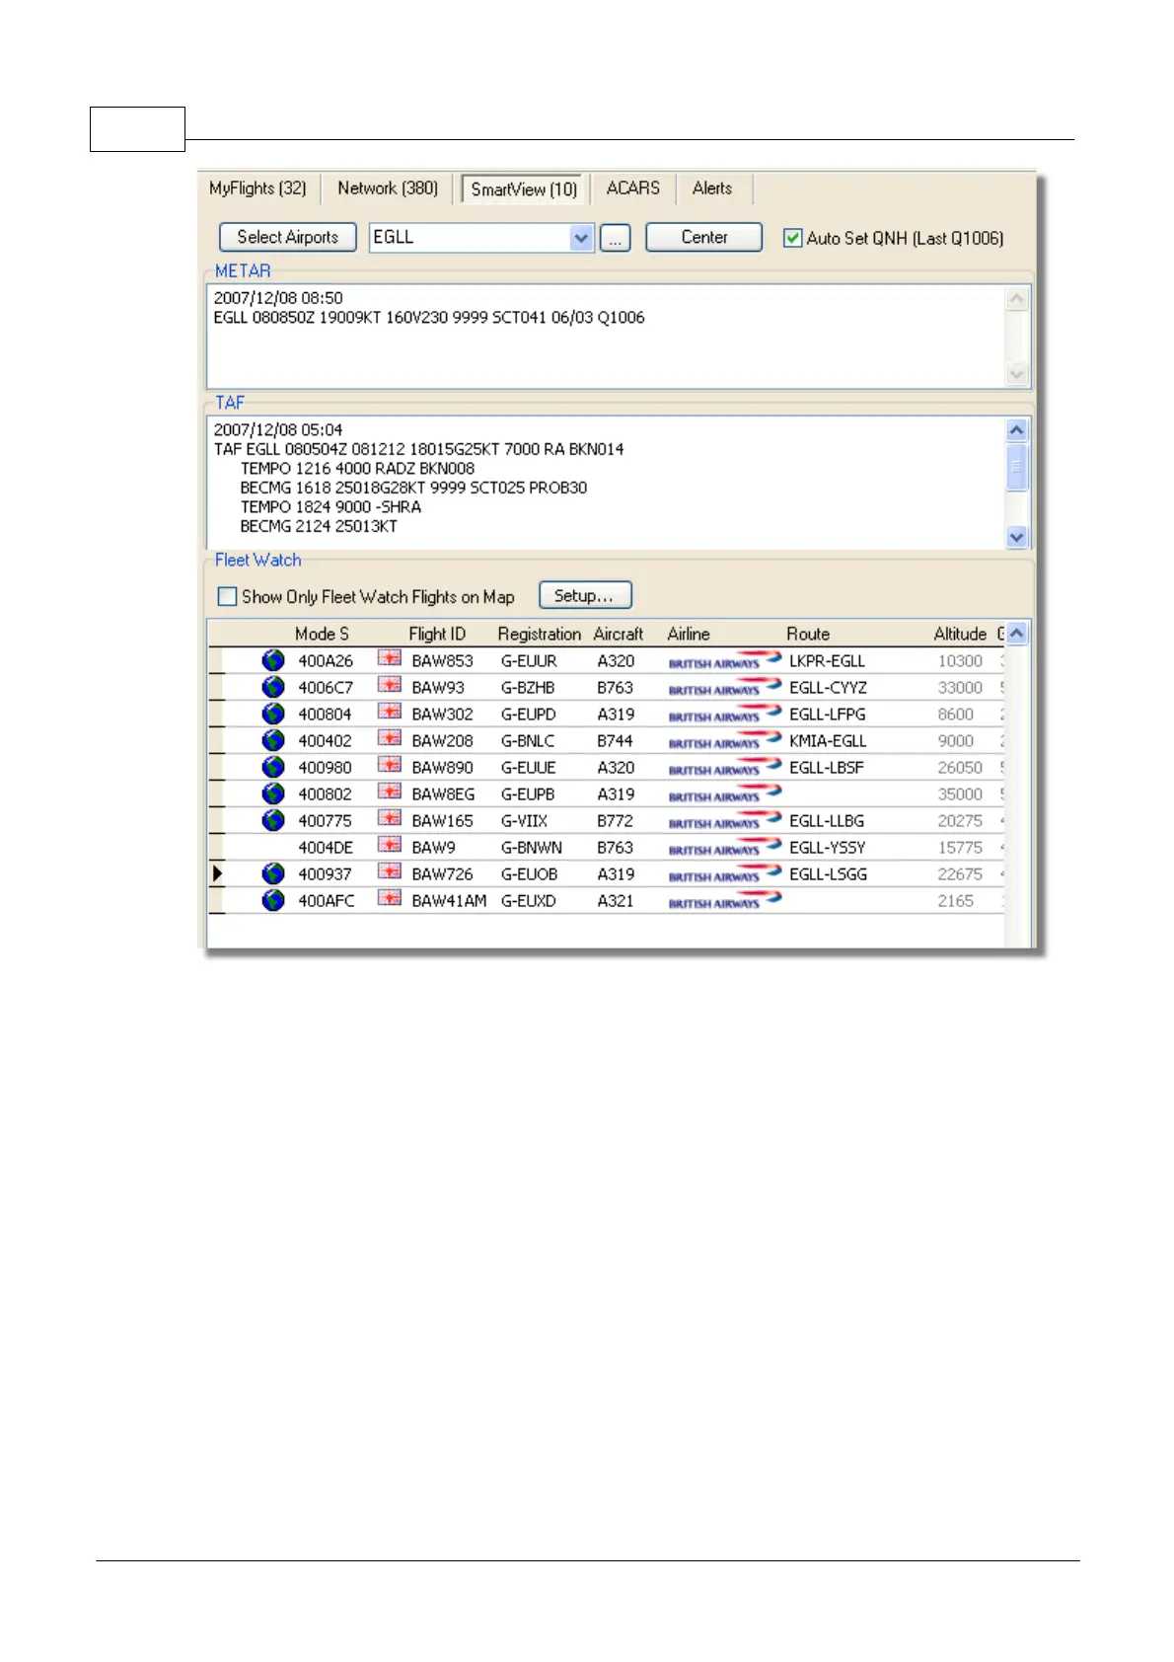Click the flag icon next to BAW726
The width and height of the screenshot is (1174, 1662).
coord(390,871)
